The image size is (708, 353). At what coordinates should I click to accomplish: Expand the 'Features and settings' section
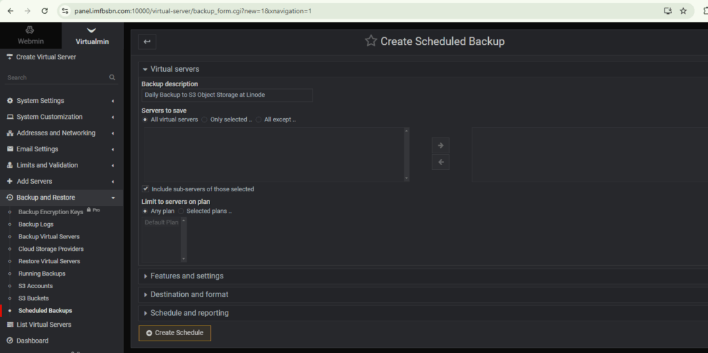[x=187, y=276]
